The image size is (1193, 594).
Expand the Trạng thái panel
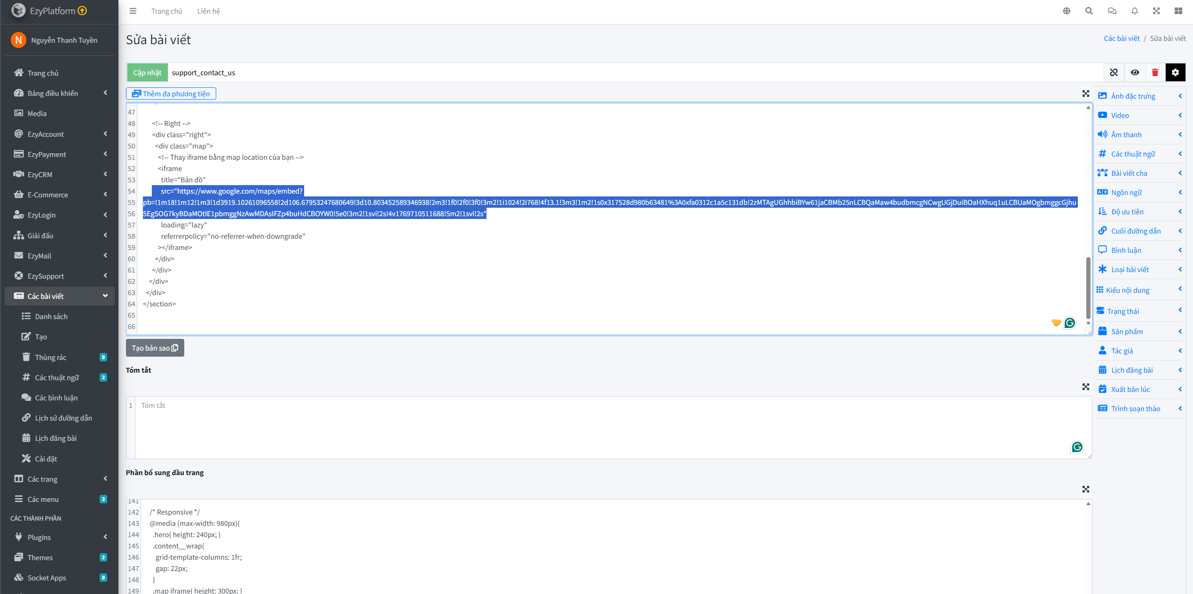click(x=1139, y=311)
